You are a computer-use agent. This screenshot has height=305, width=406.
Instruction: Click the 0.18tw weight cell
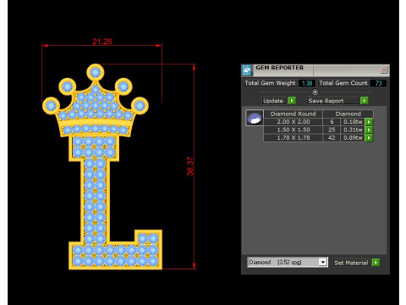click(x=353, y=122)
